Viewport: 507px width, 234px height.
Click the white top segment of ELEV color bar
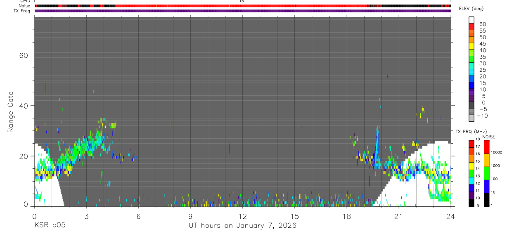click(471, 20)
